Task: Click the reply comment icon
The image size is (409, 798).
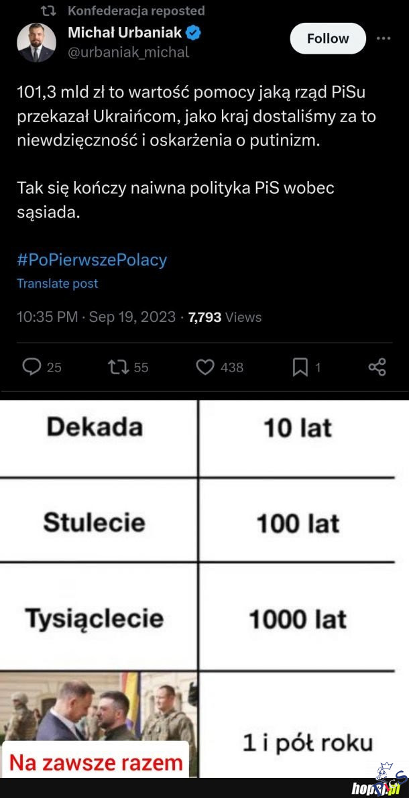Action: pos(32,367)
